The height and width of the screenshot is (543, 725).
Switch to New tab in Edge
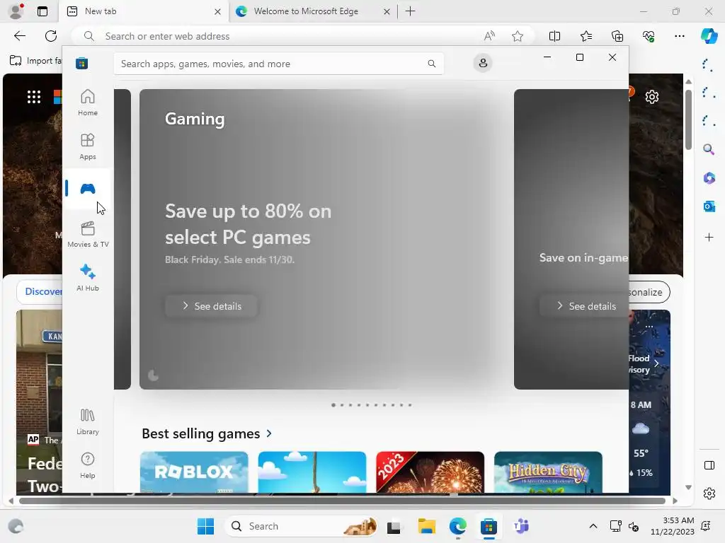tap(143, 11)
